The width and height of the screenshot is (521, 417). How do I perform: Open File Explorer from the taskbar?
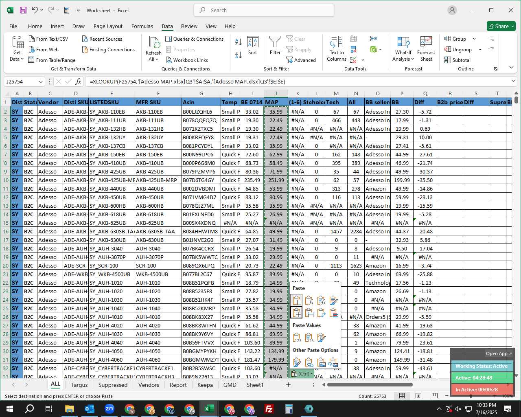[x=69, y=409]
